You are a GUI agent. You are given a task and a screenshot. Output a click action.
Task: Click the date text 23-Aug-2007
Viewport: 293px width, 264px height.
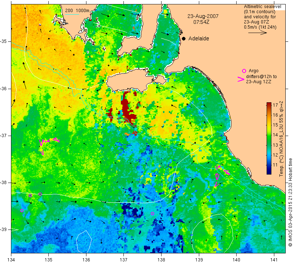pyautogui.click(x=203, y=16)
